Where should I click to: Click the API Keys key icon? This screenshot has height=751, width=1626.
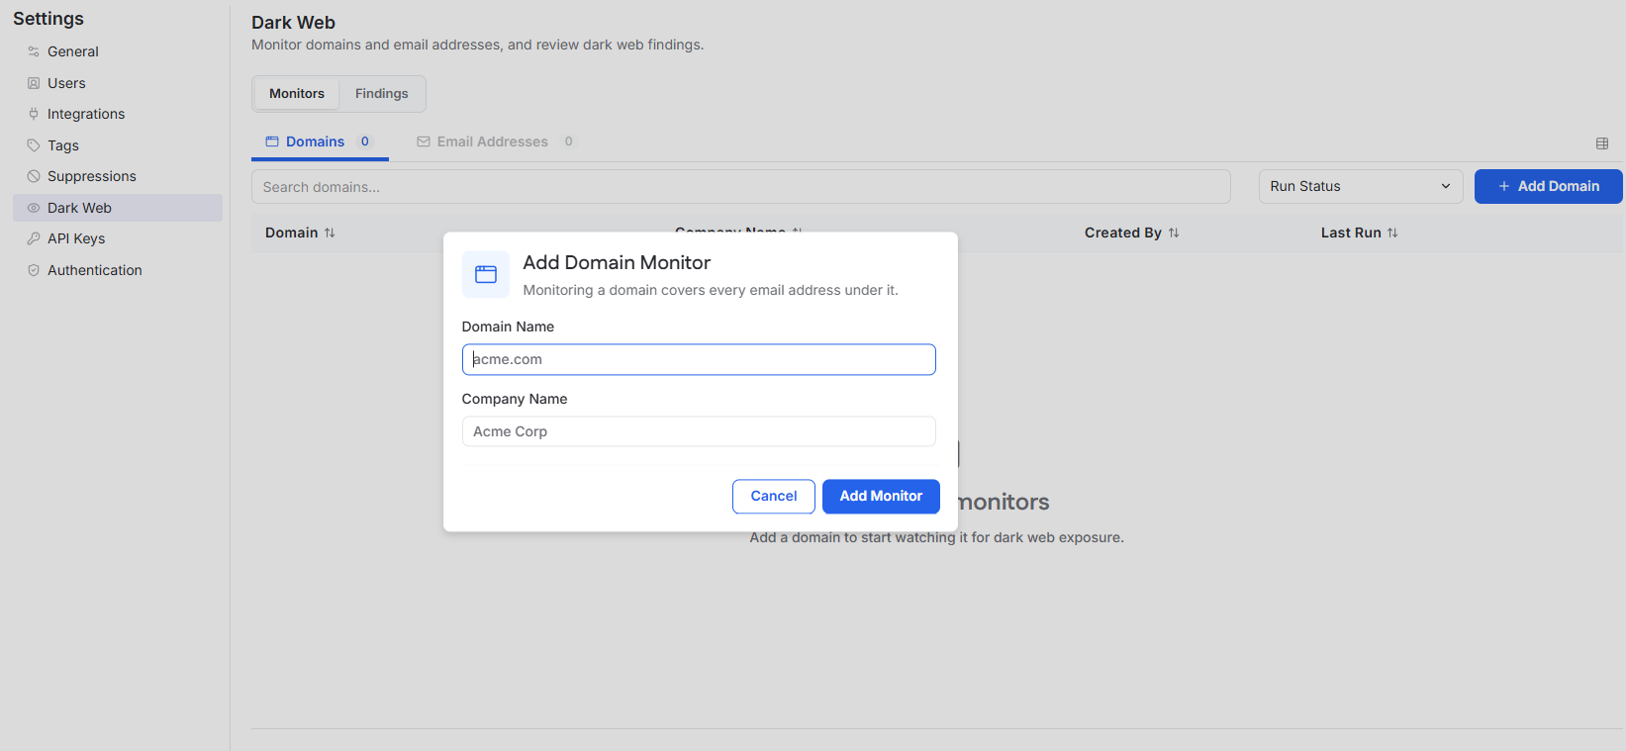[x=34, y=238]
